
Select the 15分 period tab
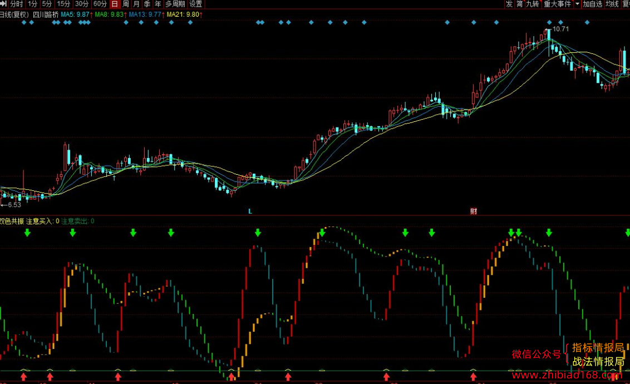pyautogui.click(x=63, y=4)
